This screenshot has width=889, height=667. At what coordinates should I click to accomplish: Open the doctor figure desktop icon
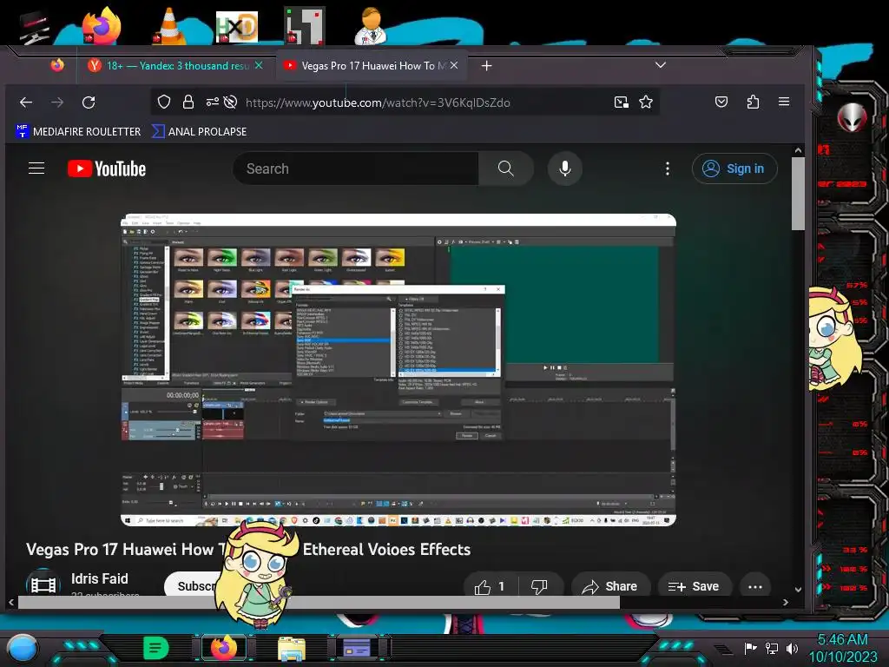click(x=371, y=26)
